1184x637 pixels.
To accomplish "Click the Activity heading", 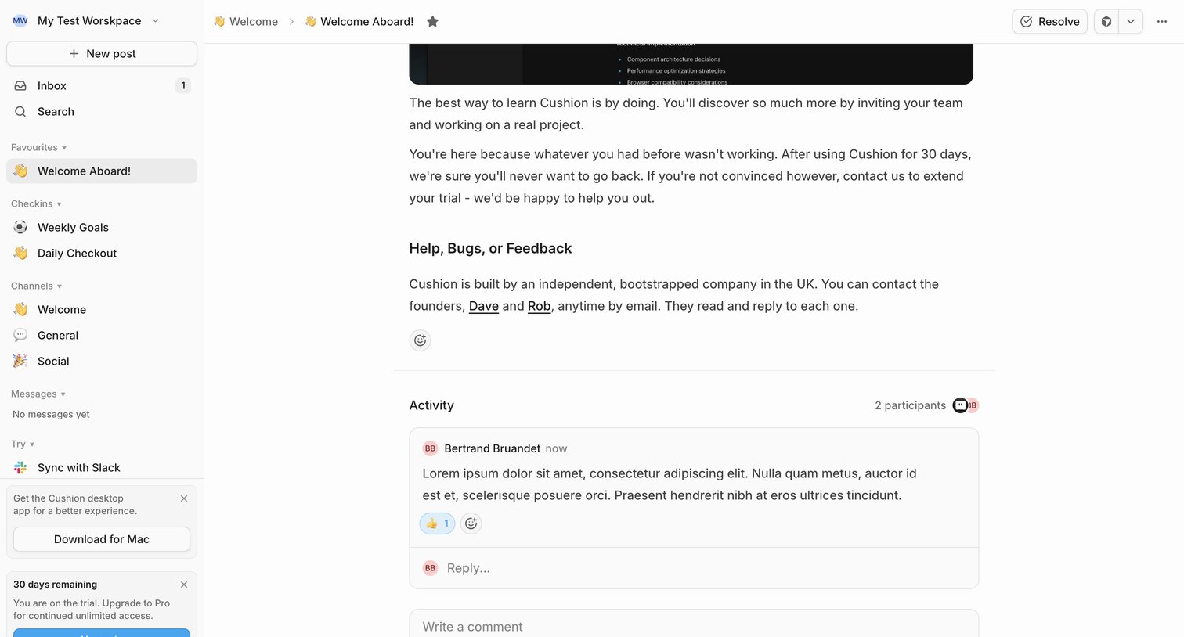I will (x=431, y=405).
